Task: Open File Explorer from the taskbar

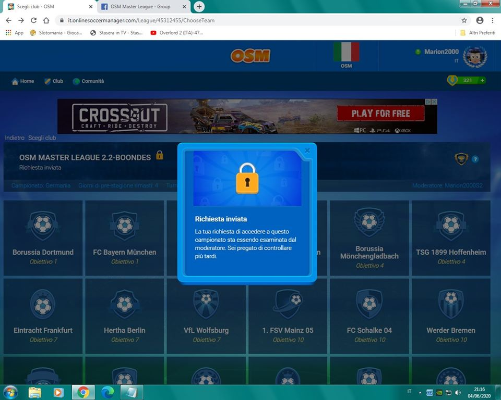Action: (x=35, y=392)
